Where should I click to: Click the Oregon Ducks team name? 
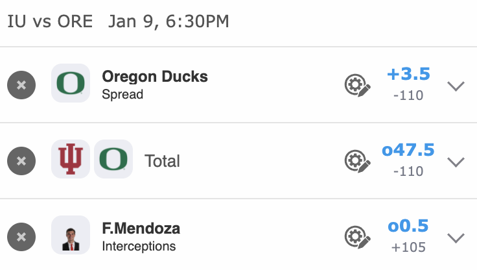tap(155, 77)
